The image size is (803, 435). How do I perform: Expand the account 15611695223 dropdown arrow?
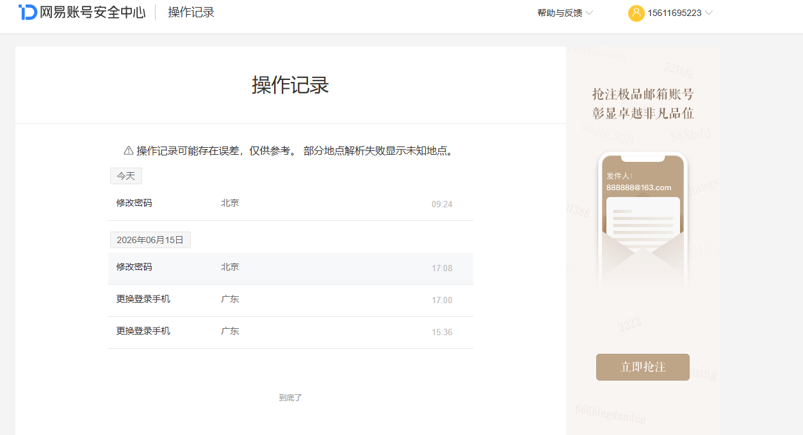709,13
